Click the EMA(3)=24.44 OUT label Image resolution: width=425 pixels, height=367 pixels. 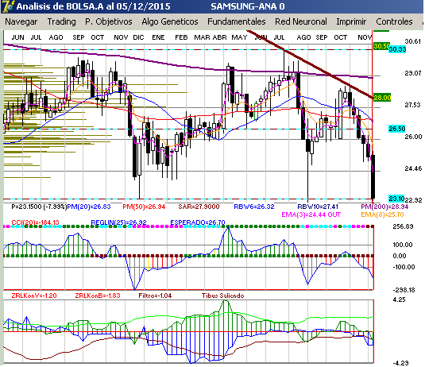tap(311, 215)
